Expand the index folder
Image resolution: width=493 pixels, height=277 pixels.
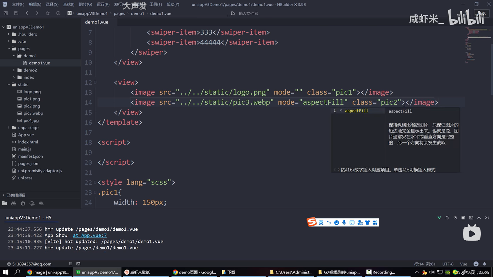pyautogui.click(x=14, y=77)
